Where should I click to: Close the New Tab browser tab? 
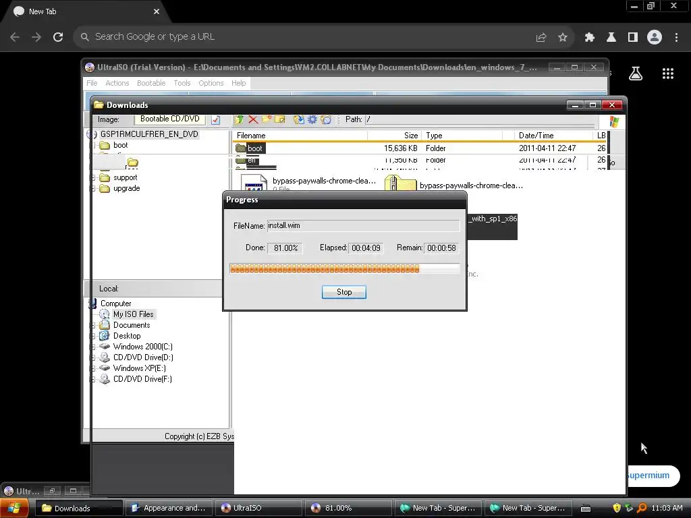157,11
